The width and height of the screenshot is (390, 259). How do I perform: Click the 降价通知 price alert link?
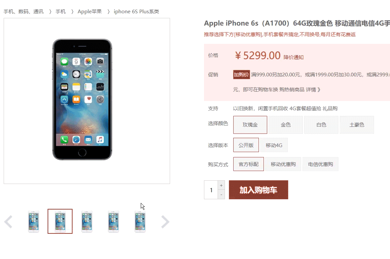pyautogui.click(x=293, y=57)
